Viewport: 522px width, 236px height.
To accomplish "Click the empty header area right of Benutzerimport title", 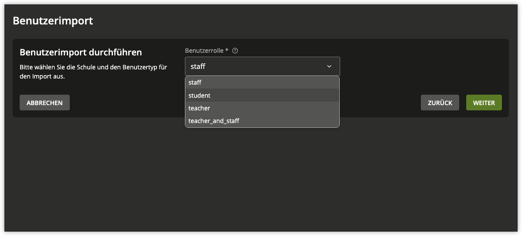I will [305, 21].
